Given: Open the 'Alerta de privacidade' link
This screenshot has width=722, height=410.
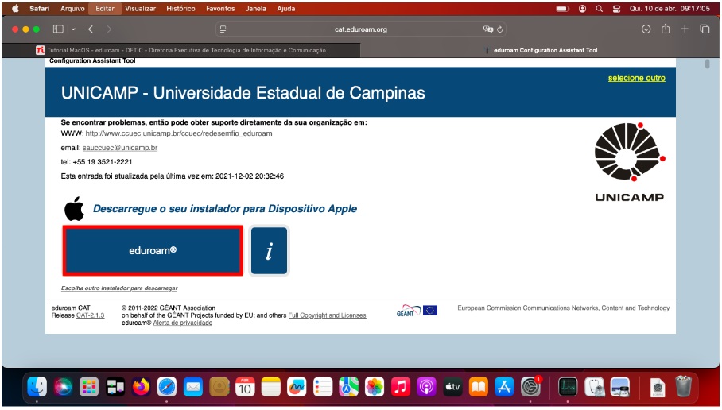Looking at the screenshot, I should [182, 323].
